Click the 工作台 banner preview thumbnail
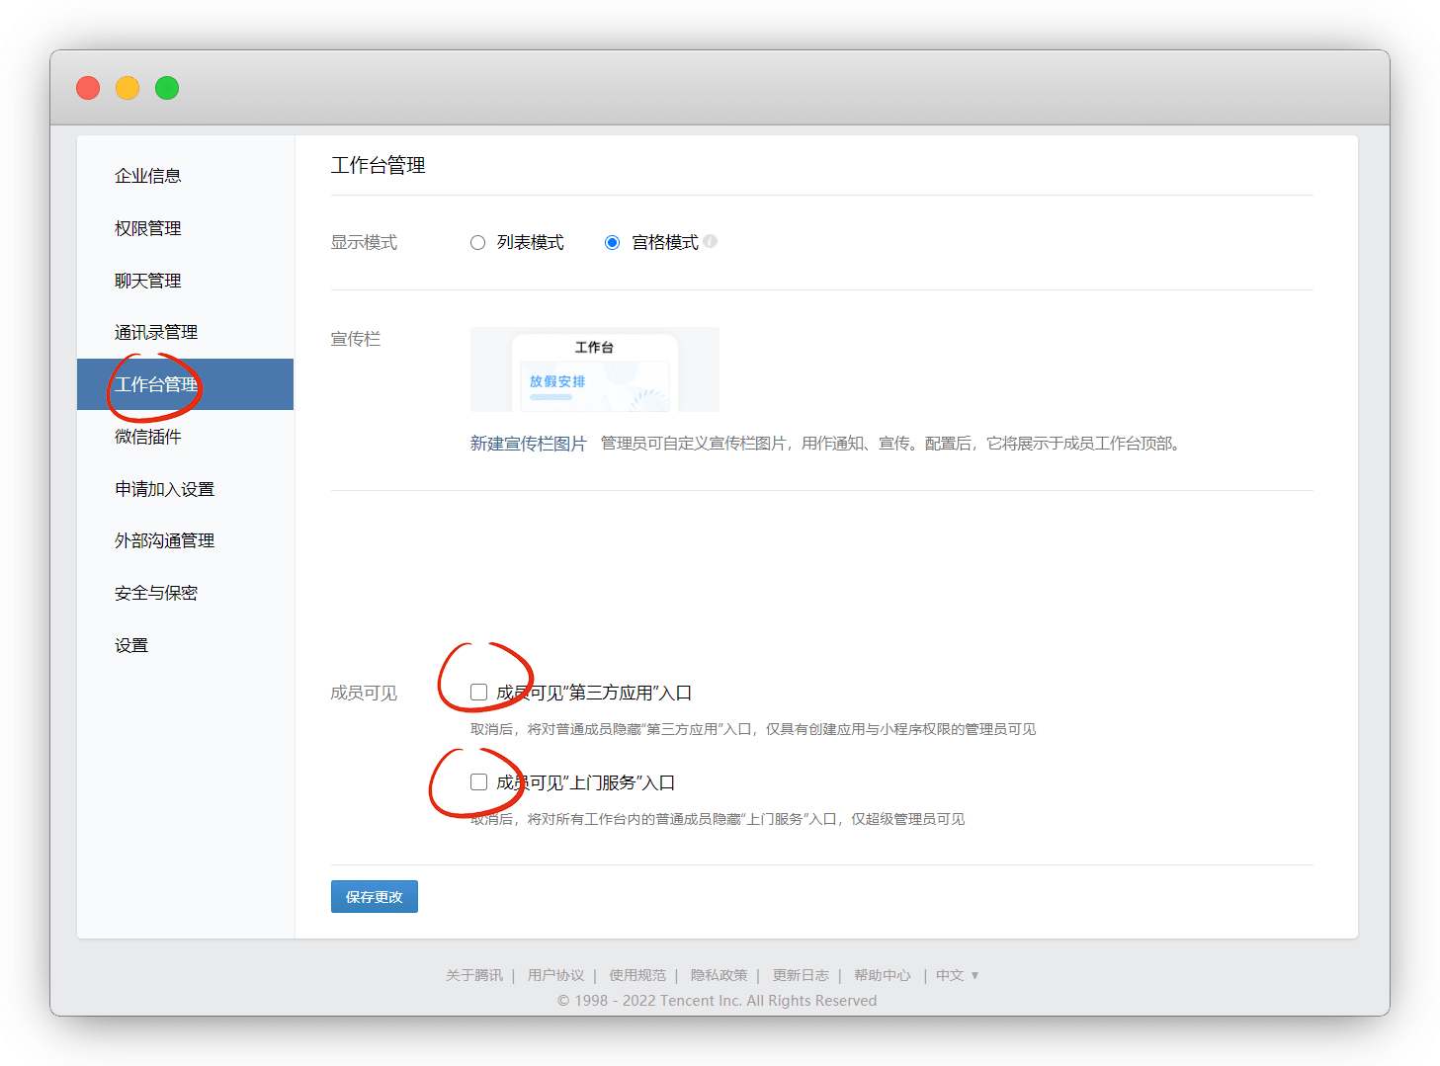This screenshot has width=1440, height=1066. pos(595,369)
